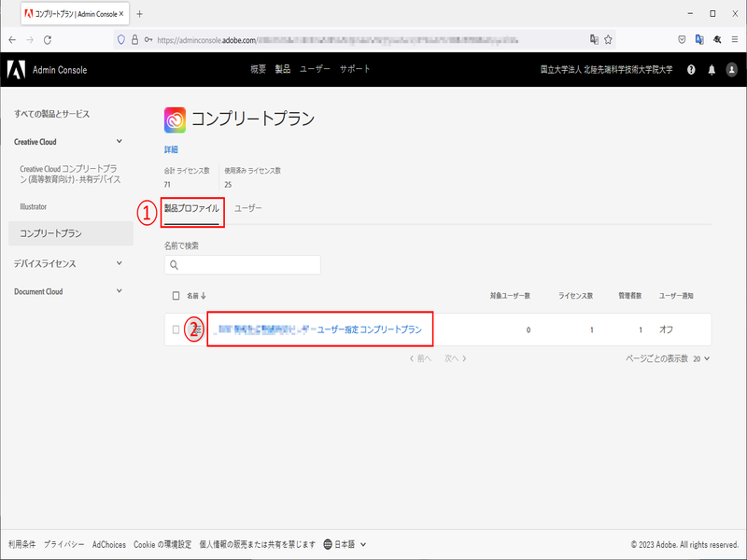Open the help question mark icon

691,70
